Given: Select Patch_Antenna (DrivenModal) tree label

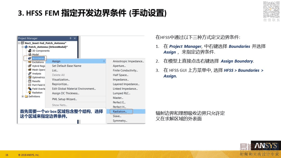Looking at the screenshot, I should [48, 47].
